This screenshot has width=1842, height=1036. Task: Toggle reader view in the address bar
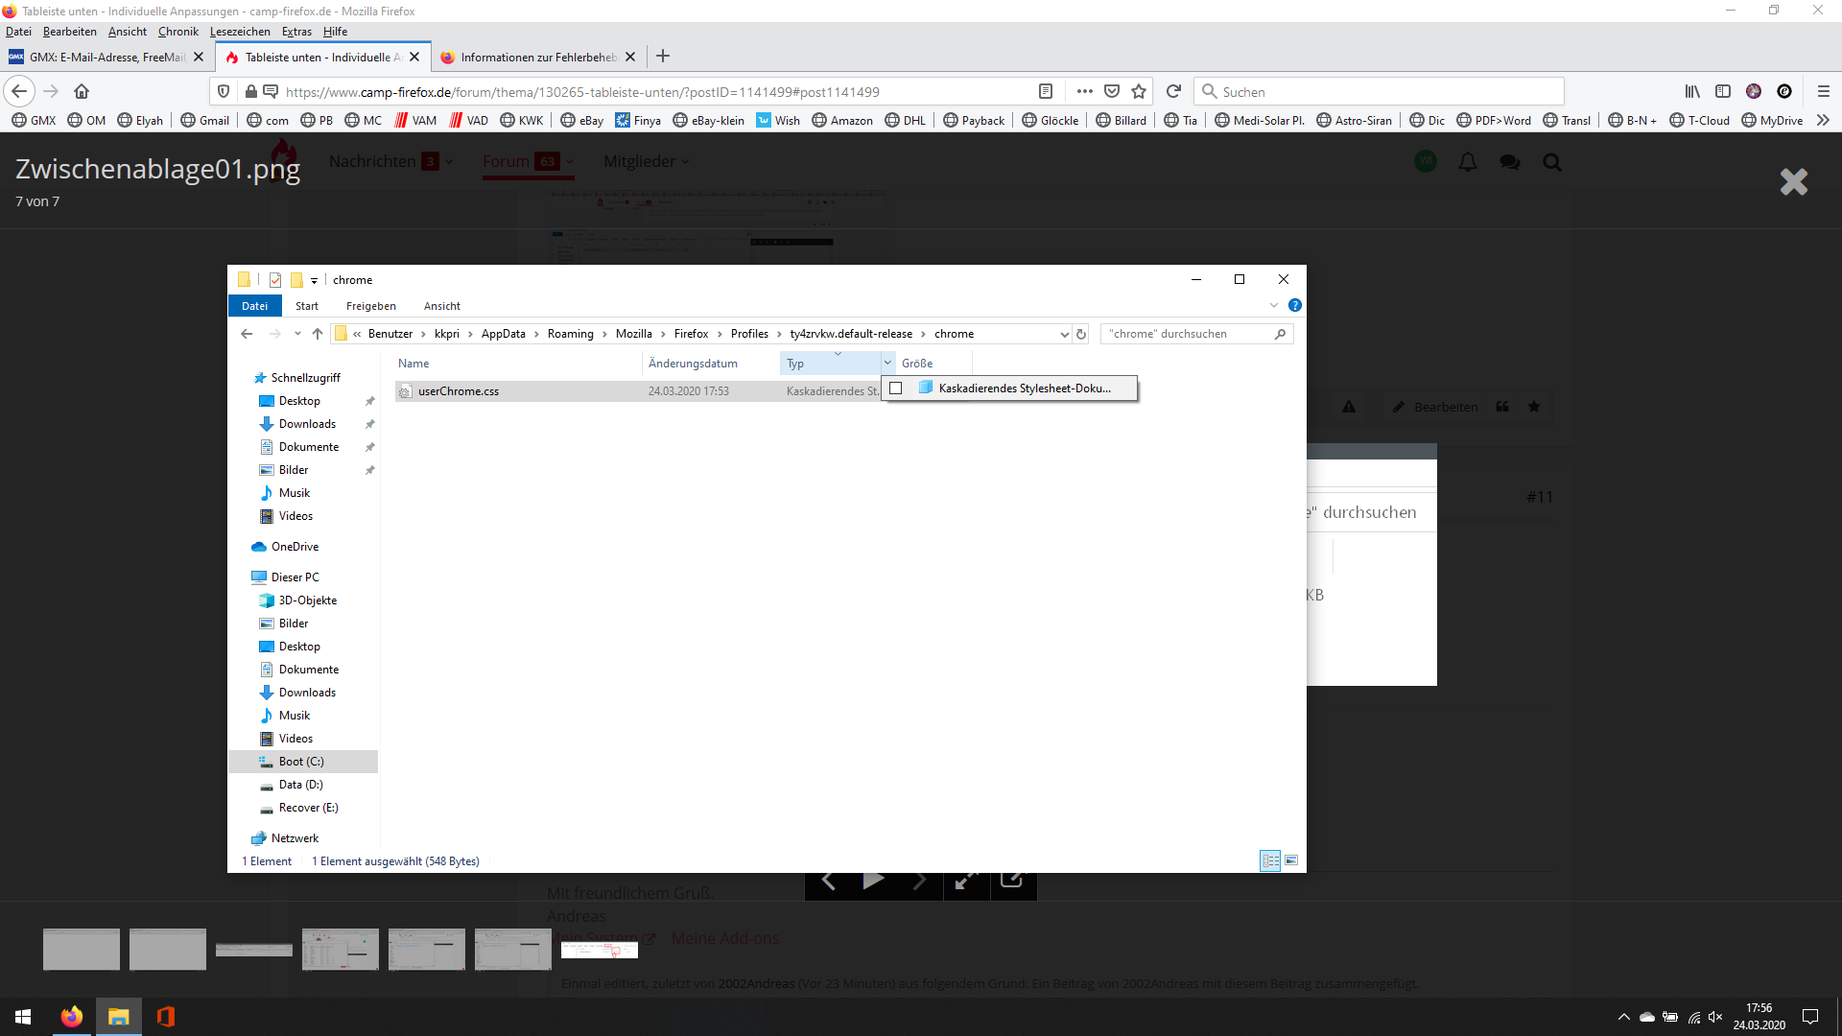(1046, 91)
